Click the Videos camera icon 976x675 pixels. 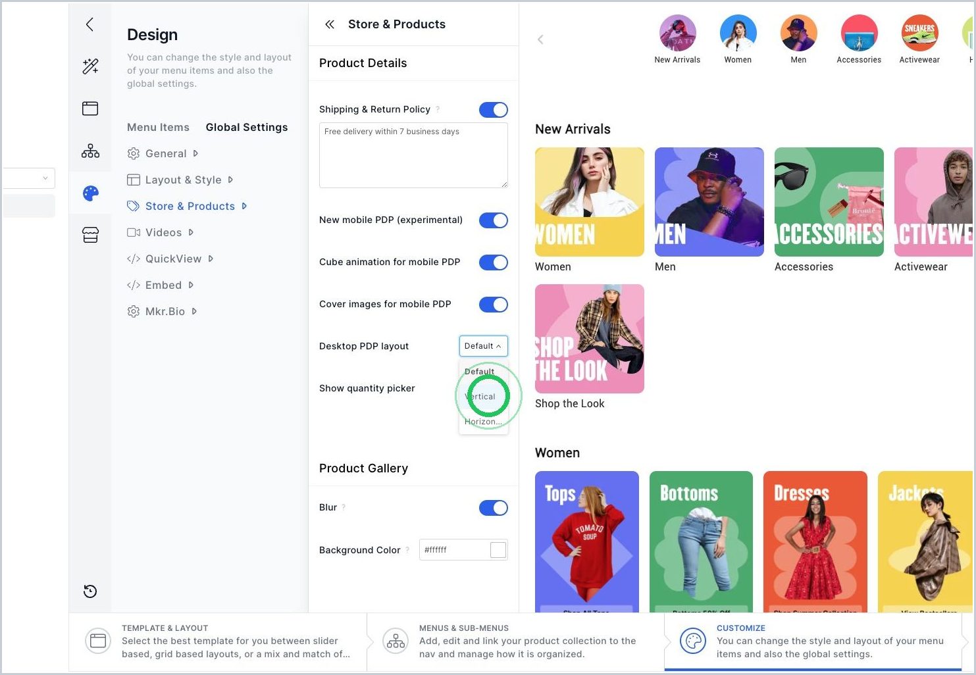pos(133,232)
